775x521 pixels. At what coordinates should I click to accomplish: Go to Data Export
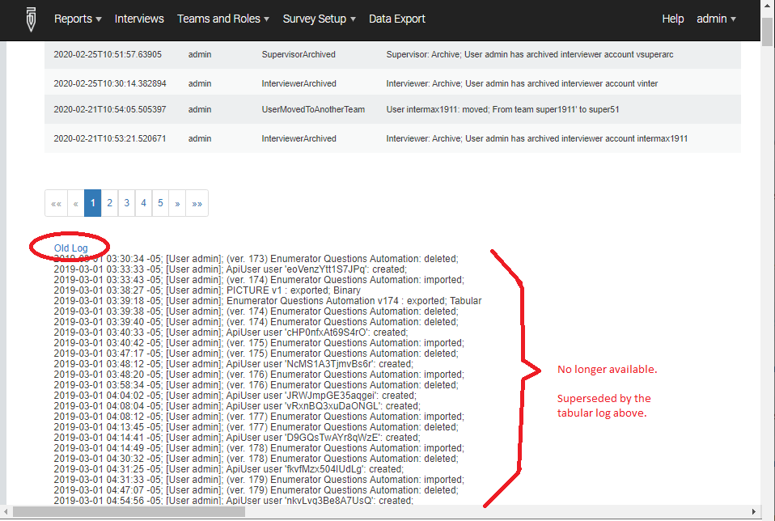(396, 19)
